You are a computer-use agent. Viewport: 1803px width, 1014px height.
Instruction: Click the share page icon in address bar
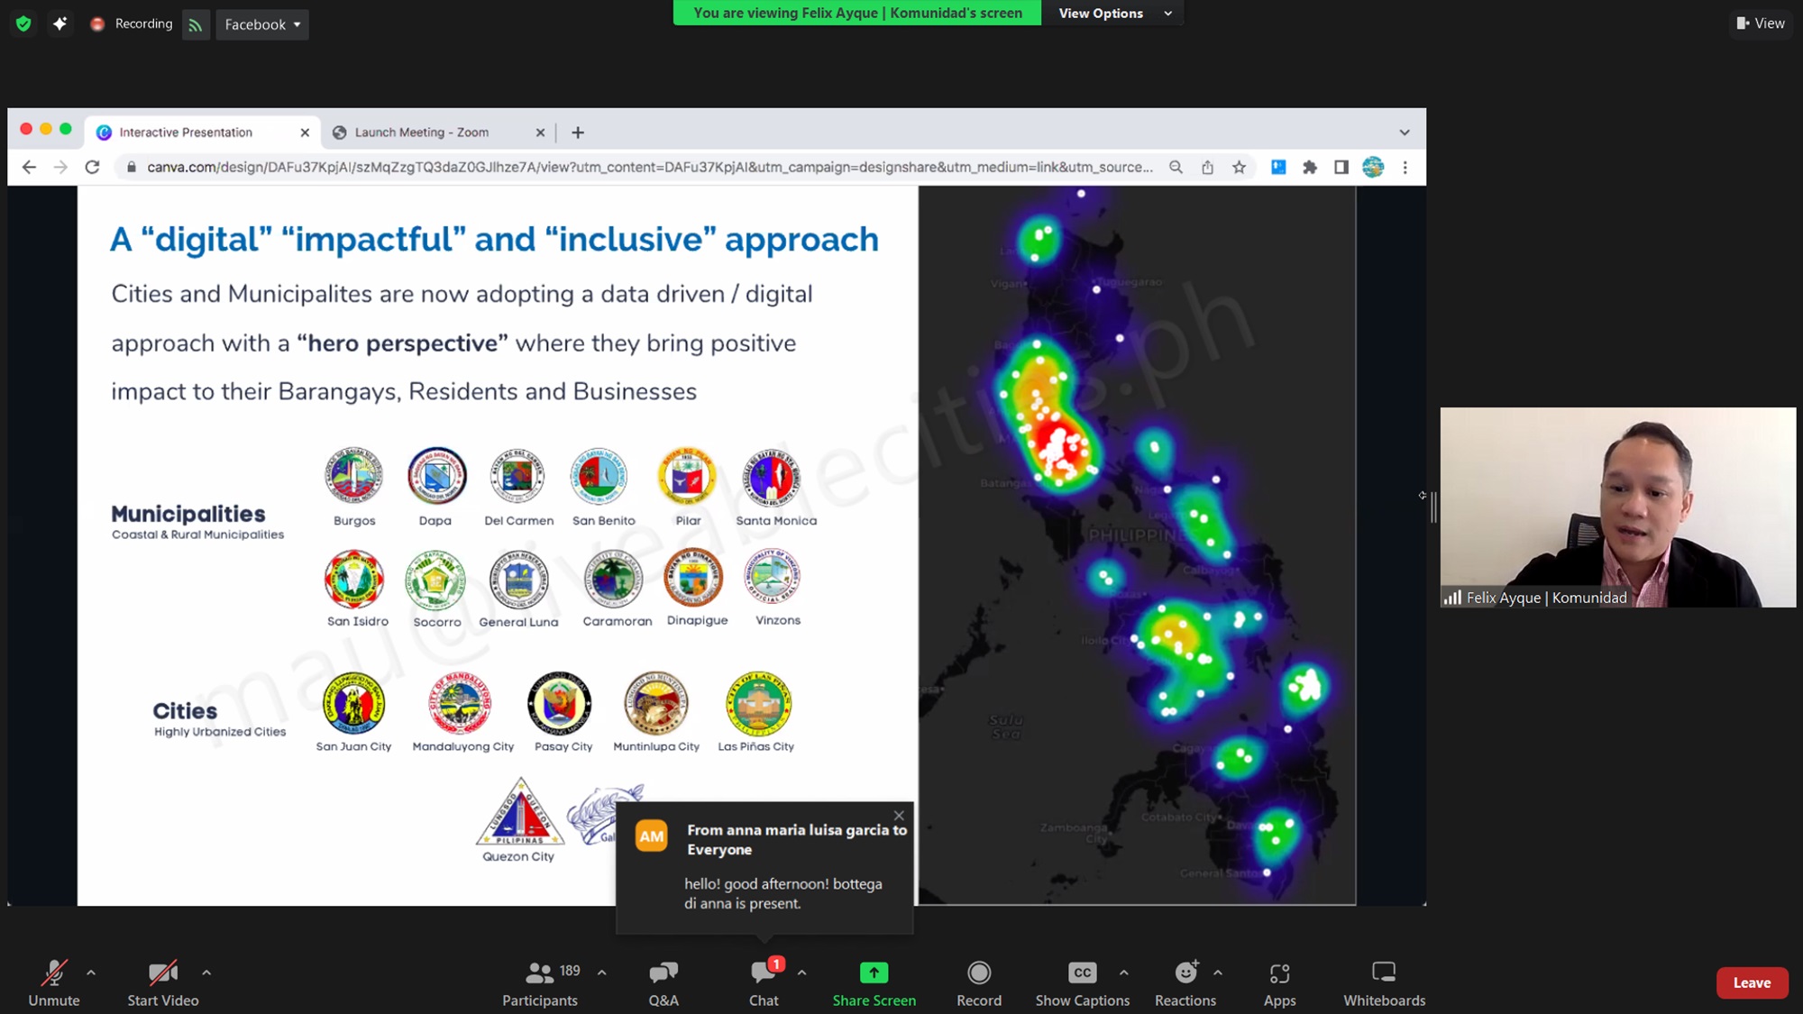(x=1207, y=168)
